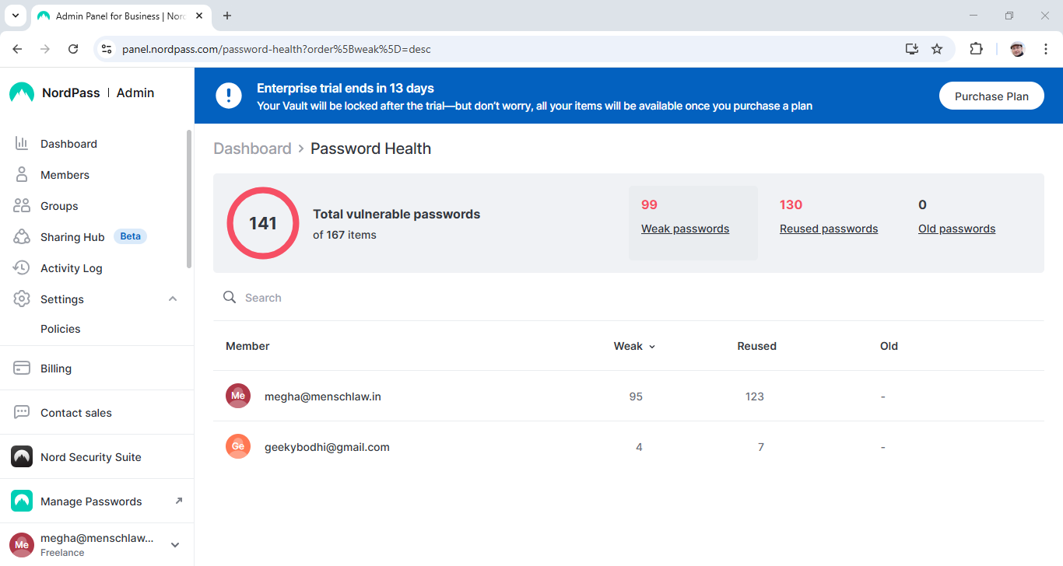Click the external link arrow beside Manage Passwords
1063x566 pixels.
[179, 501]
